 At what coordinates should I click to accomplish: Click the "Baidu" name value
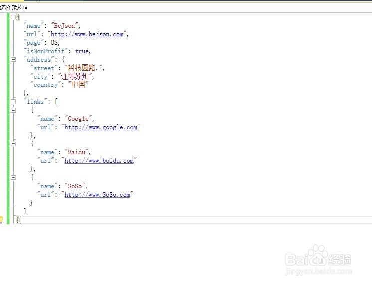[76, 152]
